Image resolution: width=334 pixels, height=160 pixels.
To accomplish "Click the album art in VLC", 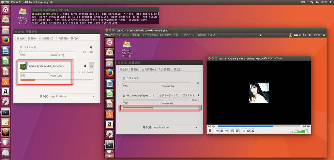I will (259, 93).
